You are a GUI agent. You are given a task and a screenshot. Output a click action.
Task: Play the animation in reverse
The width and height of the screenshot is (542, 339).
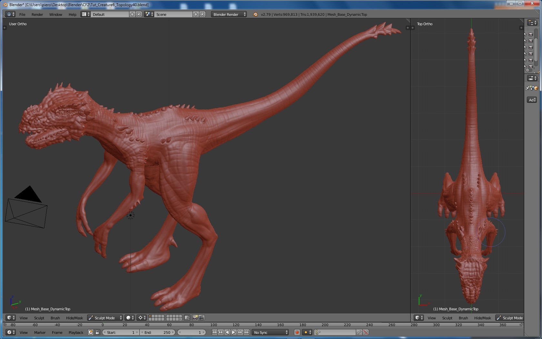[x=227, y=332]
